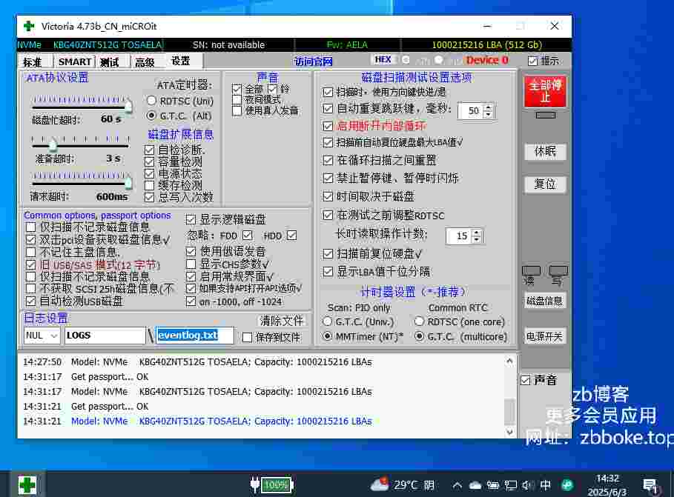Click the Device 0 label
674x497 pixels.
487,60
